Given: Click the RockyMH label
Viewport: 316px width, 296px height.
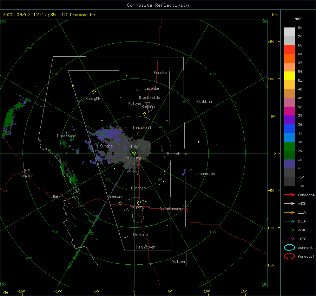Looking at the screenshot, I should pyautogui.click(x=93, y=99).
